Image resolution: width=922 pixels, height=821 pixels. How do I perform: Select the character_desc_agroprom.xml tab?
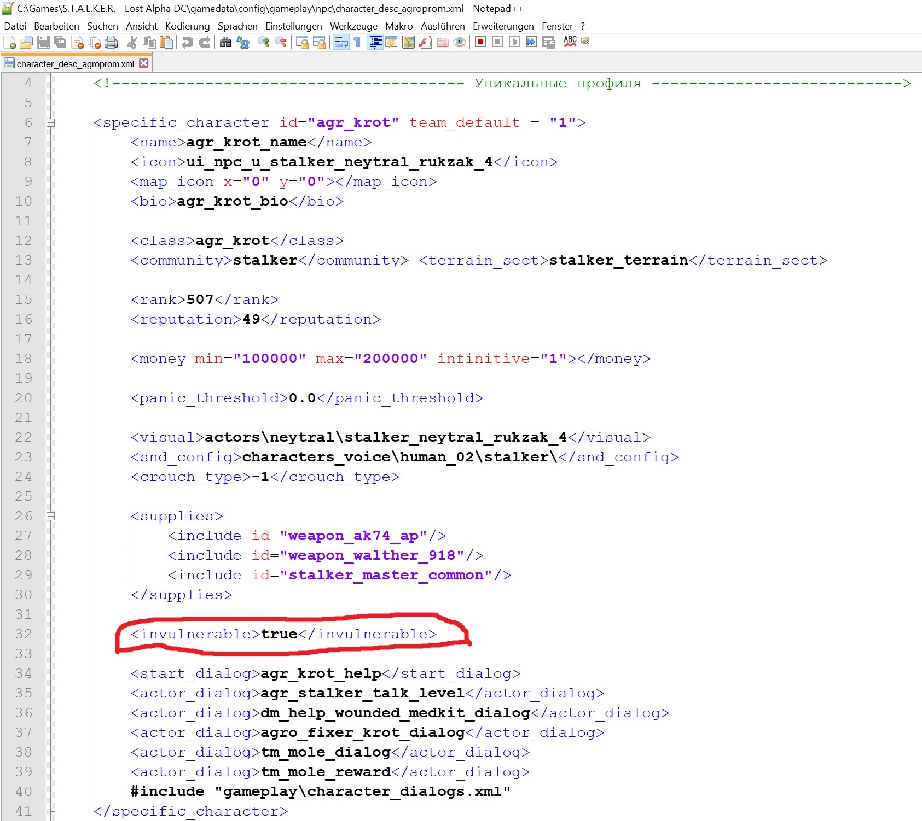[x=75, y=64]
